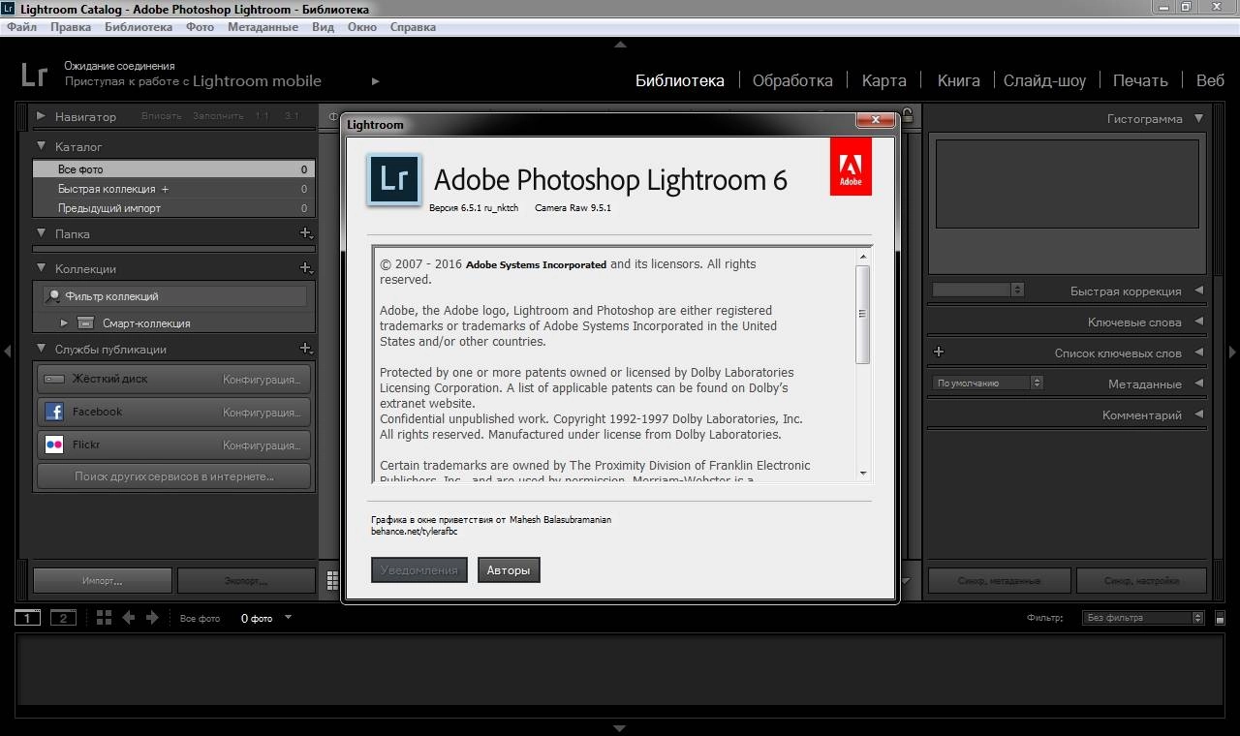Add a collection with the Коллекции plus icon
Screen dimensions: 1240x736
(305, 268)
